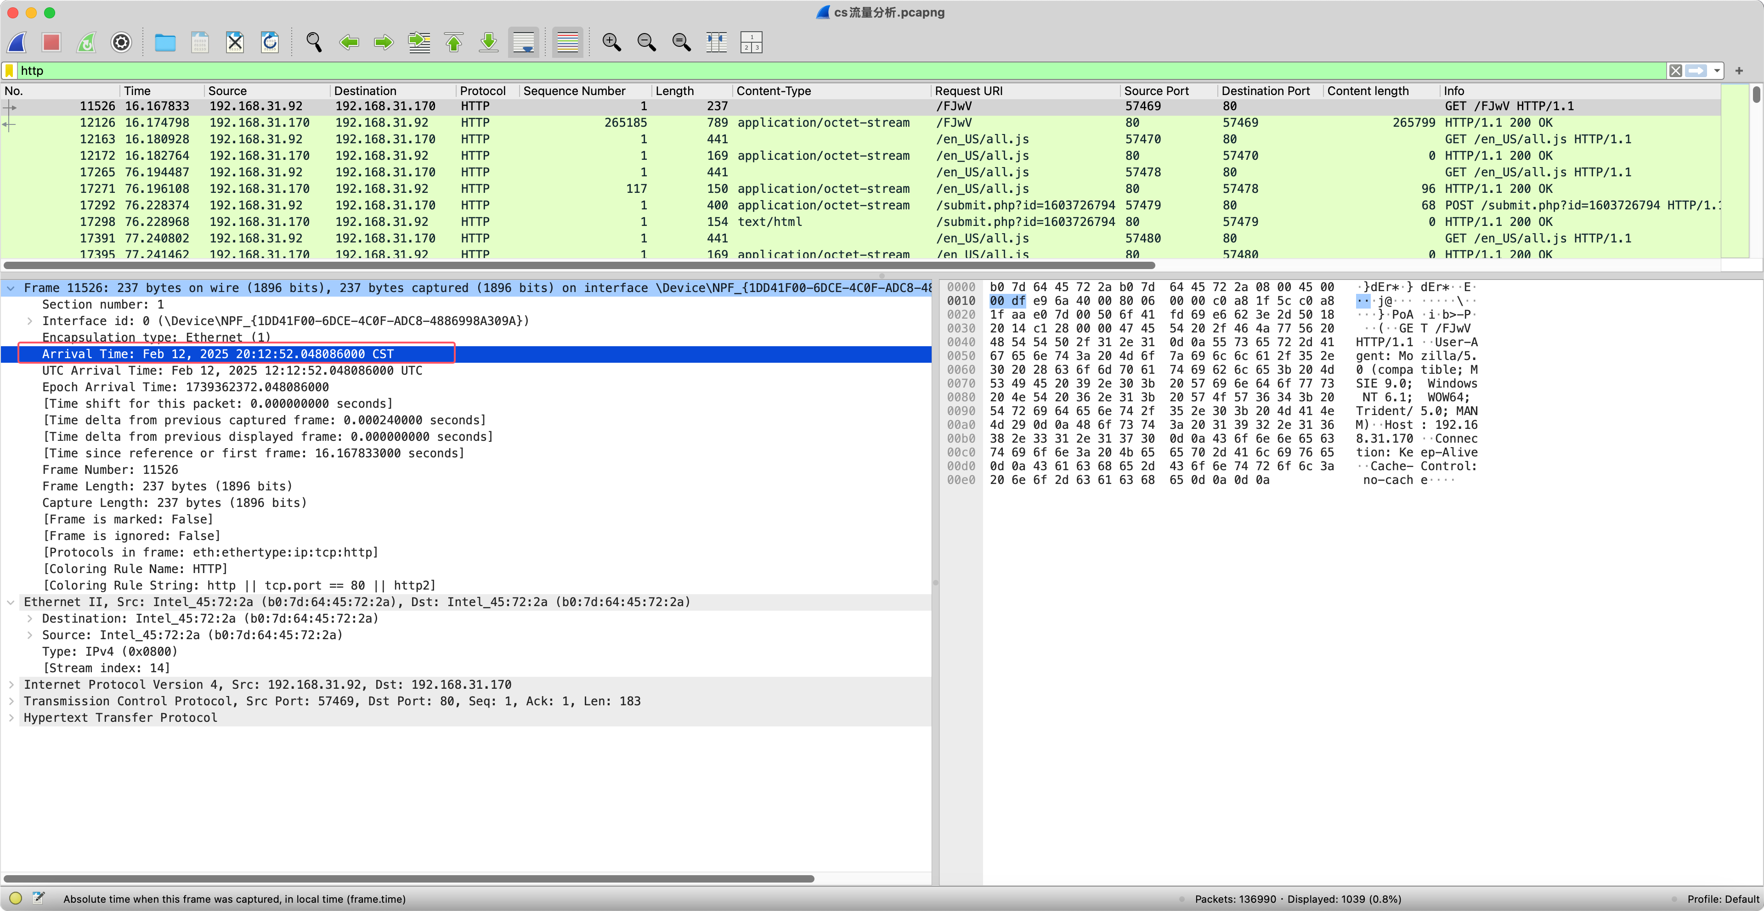Image resolution: width=1764 pixels, height=911 pixels.
Task: Select the Epoch Arrival Time field
Action: coord(466,388)
